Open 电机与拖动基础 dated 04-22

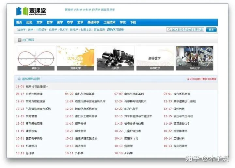85,94
